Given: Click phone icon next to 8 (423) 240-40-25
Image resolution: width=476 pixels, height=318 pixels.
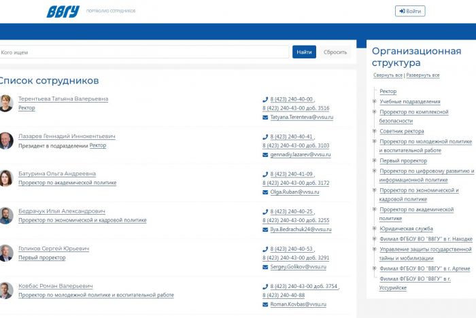Looking at the screenshot, I should (x=265, y=211).
